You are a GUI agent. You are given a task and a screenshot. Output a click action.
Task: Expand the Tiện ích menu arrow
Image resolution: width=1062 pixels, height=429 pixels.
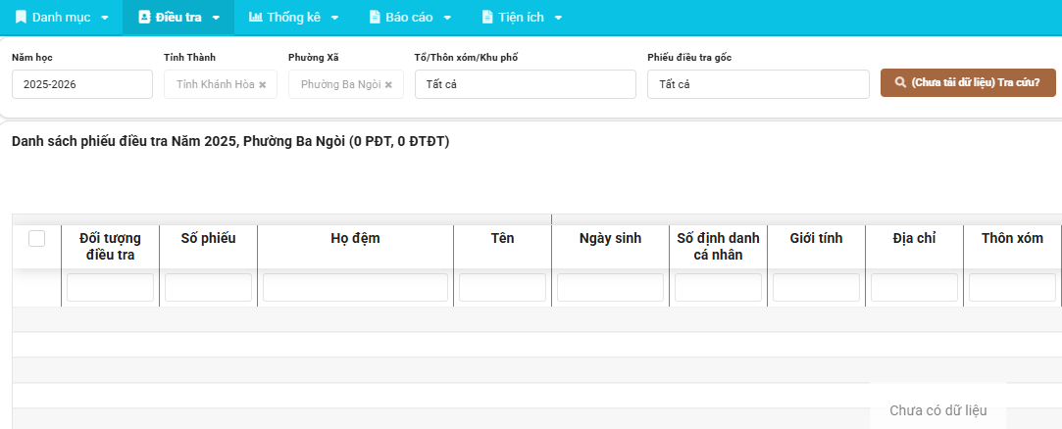click(x=558, y=19)
